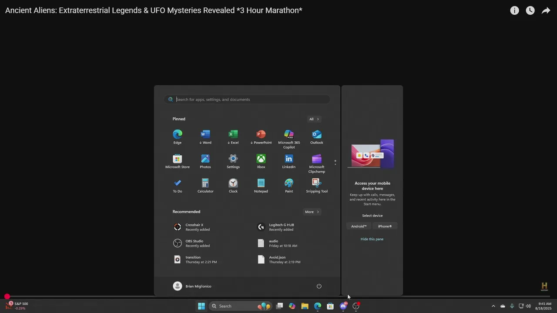Open Discord on the taskbar
557x313 pixels.
(343, 306)
